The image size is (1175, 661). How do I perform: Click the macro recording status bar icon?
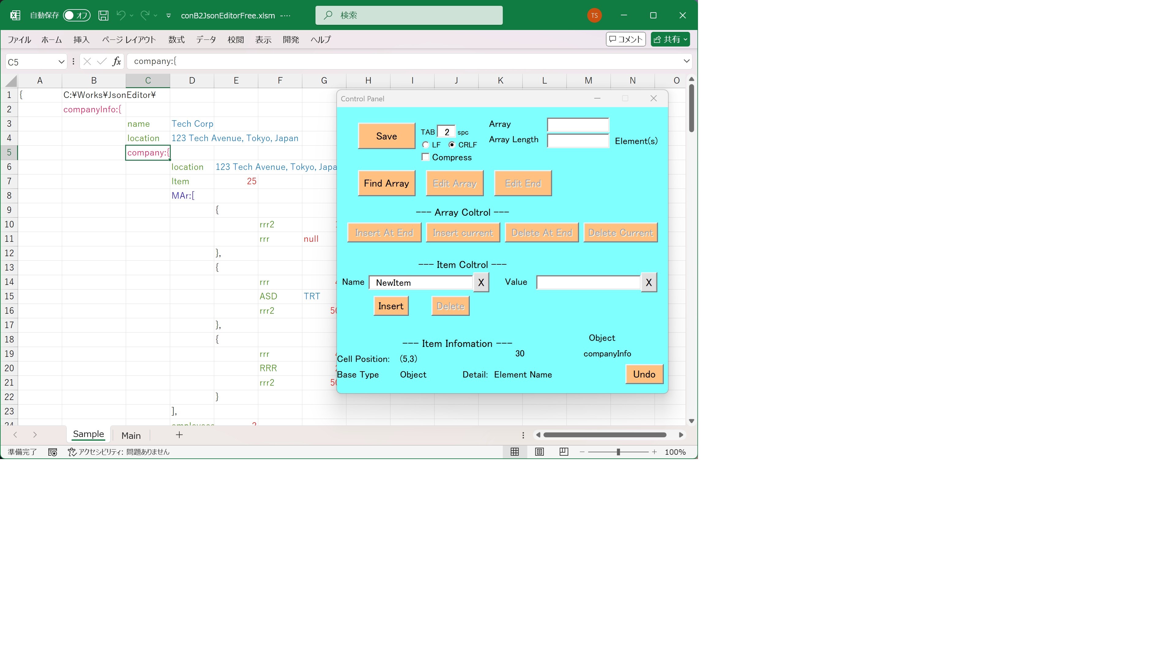pyautogui.click(x=52, y=452)
